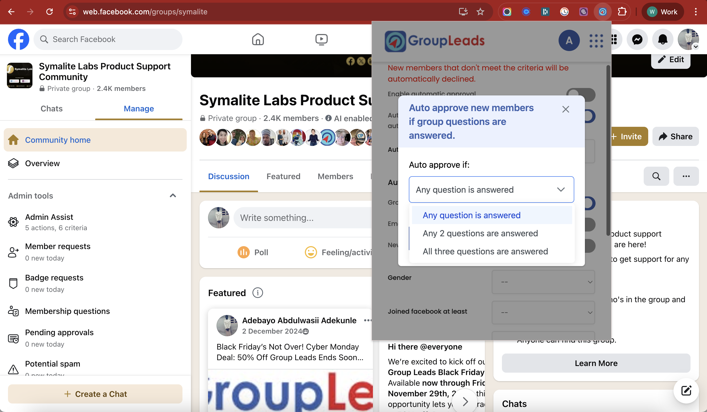Collapse Admin tools section
Image resolution: width=707 pixels, height=412 pixels.
[173, 196]
